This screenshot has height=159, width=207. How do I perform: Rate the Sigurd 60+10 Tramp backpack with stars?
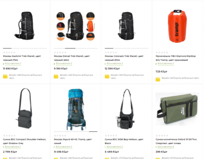click(60, 136)
